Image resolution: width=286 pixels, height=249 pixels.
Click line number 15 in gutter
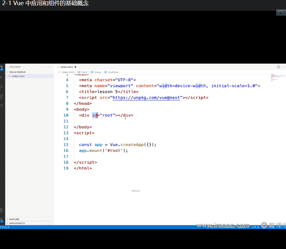(x=66, y=145)
